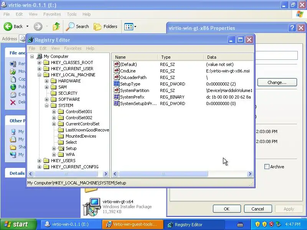
Task: Select the Select key in tree
Action: click(x=71, y=142)
